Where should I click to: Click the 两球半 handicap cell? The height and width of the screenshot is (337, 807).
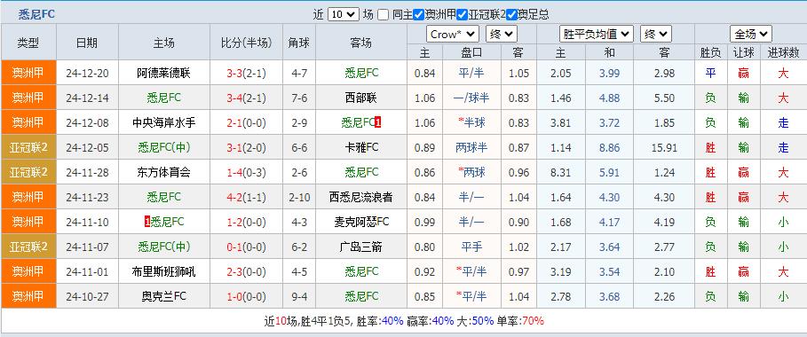click(x=471, y=148)
